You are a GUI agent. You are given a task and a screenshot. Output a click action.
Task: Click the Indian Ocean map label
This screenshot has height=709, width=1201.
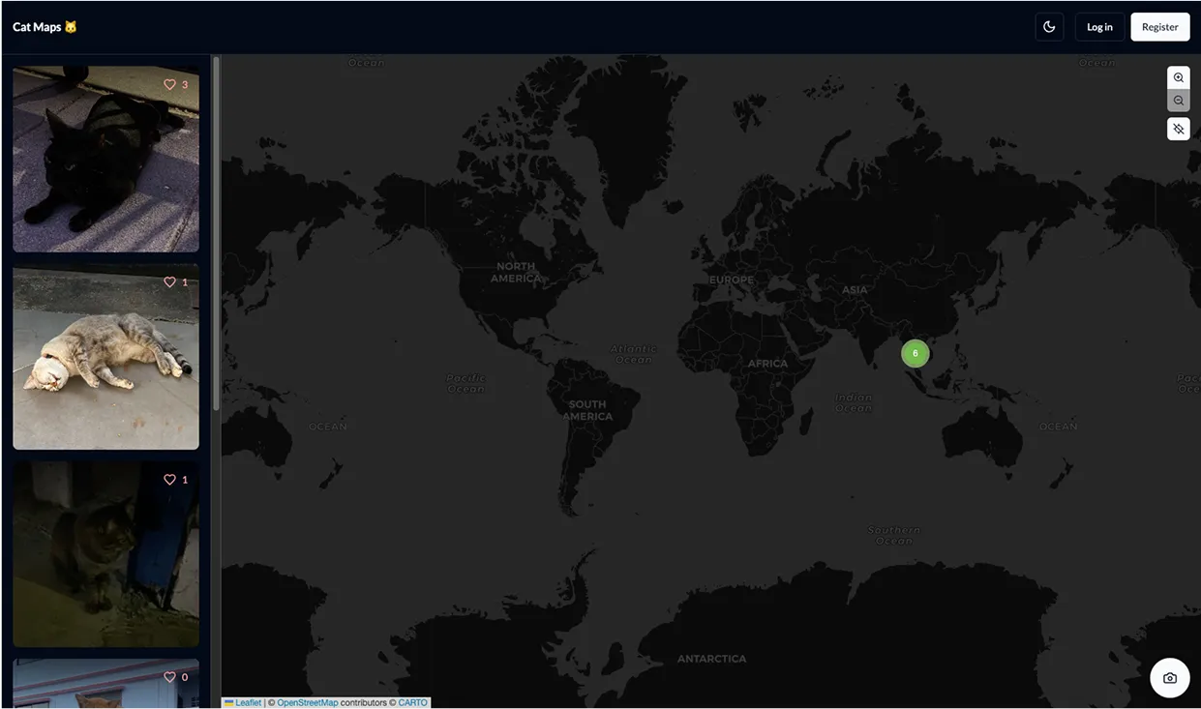pos(854,402)
